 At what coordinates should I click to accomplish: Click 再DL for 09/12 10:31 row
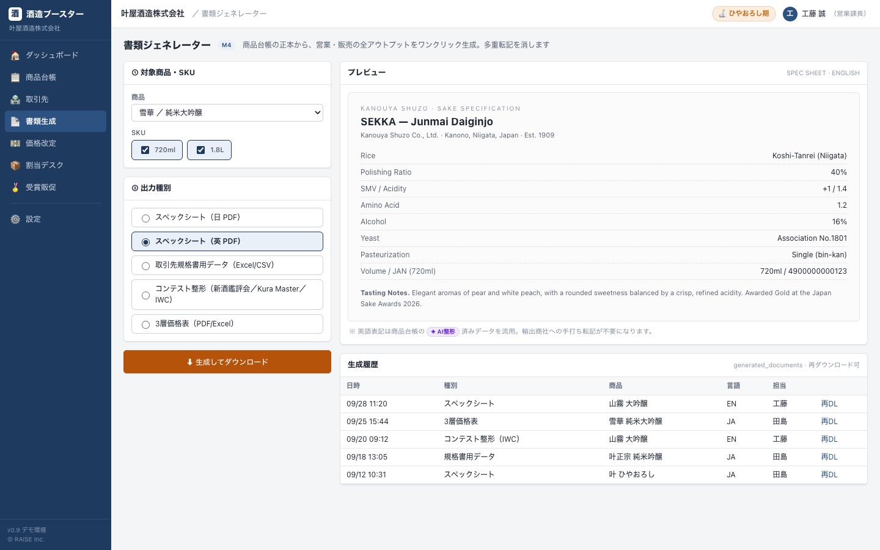(x=829, y=475)
